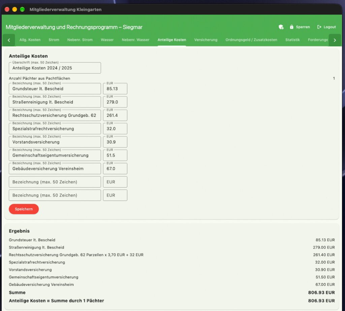The height and width of the screenshot is (311, 345).
Task: Click result row with '62 Parzellen x 3,70 EUR'
Action: (x=76, y=255)
